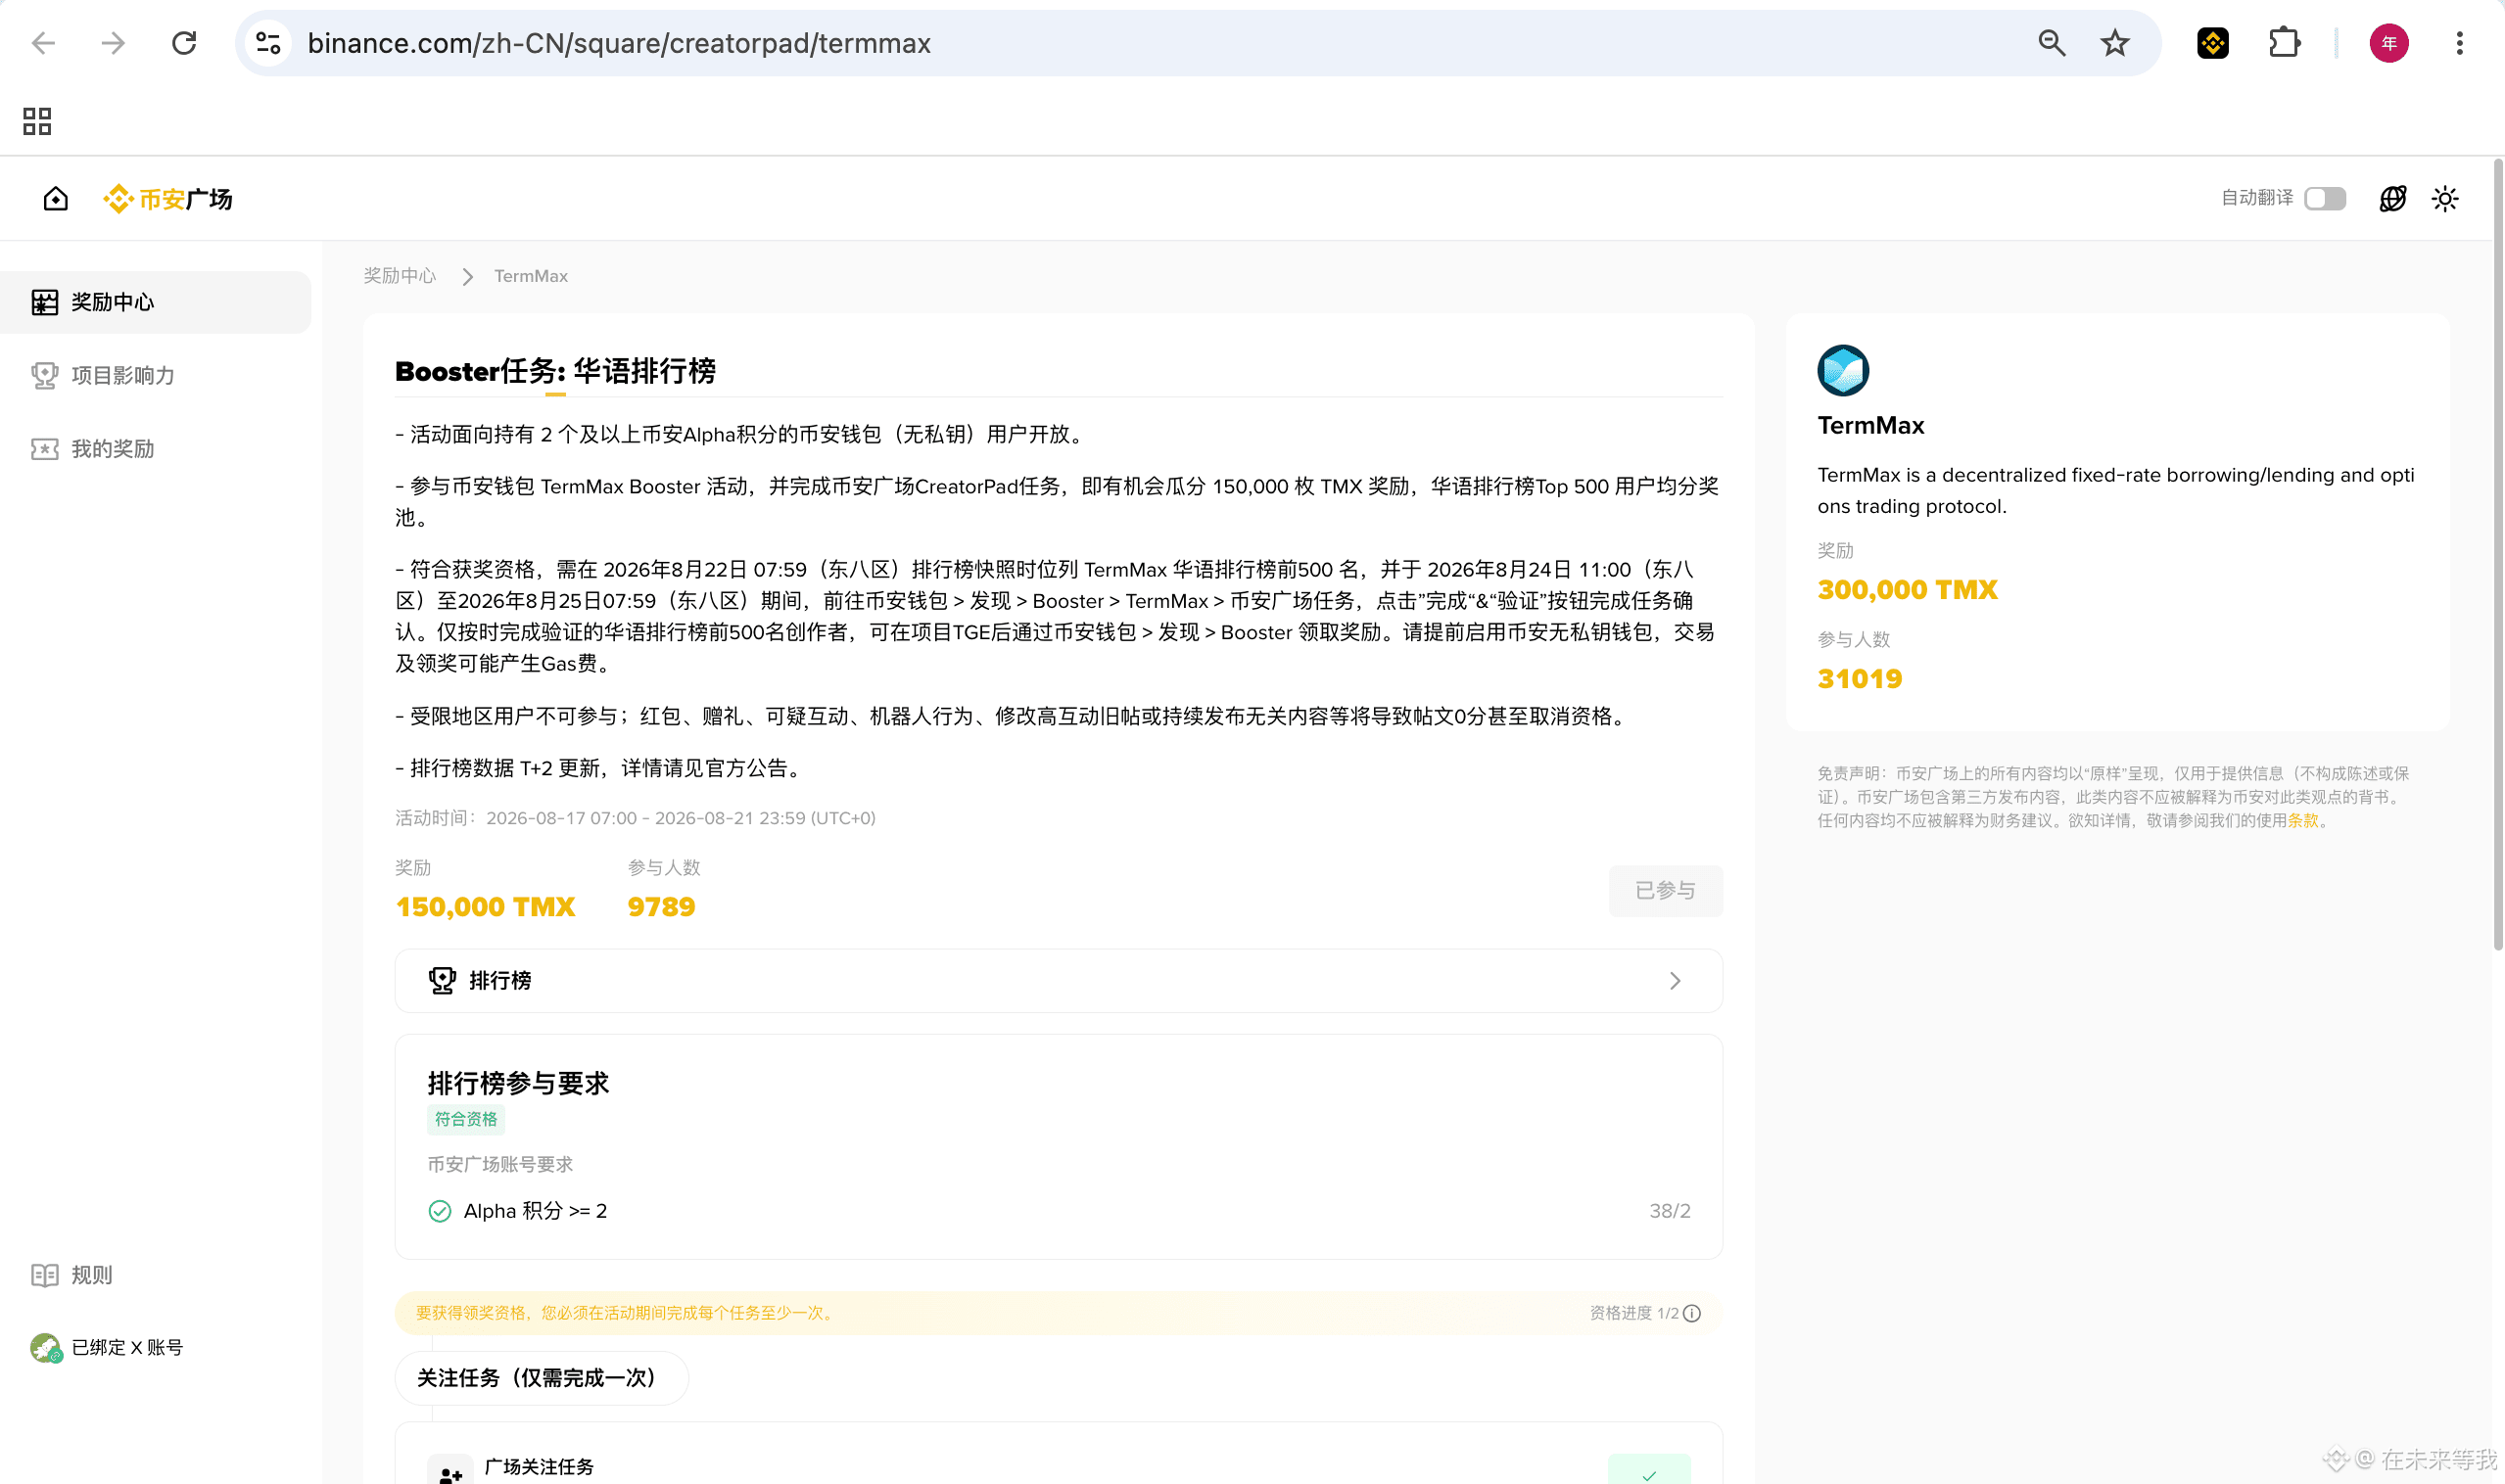Click the page vertical scrollbar
The width and height of the screenshot is (2505, 1484).
click(2498, 555)
